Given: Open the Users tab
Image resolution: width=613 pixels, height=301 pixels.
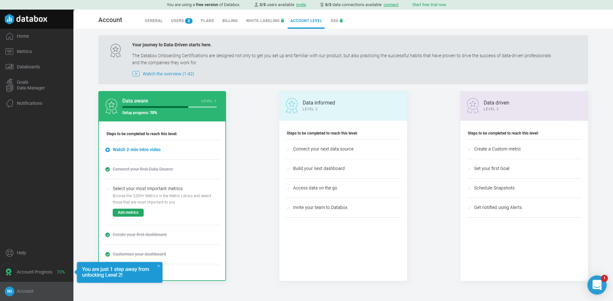Looking at the screenshot, I should coord(182,21).
